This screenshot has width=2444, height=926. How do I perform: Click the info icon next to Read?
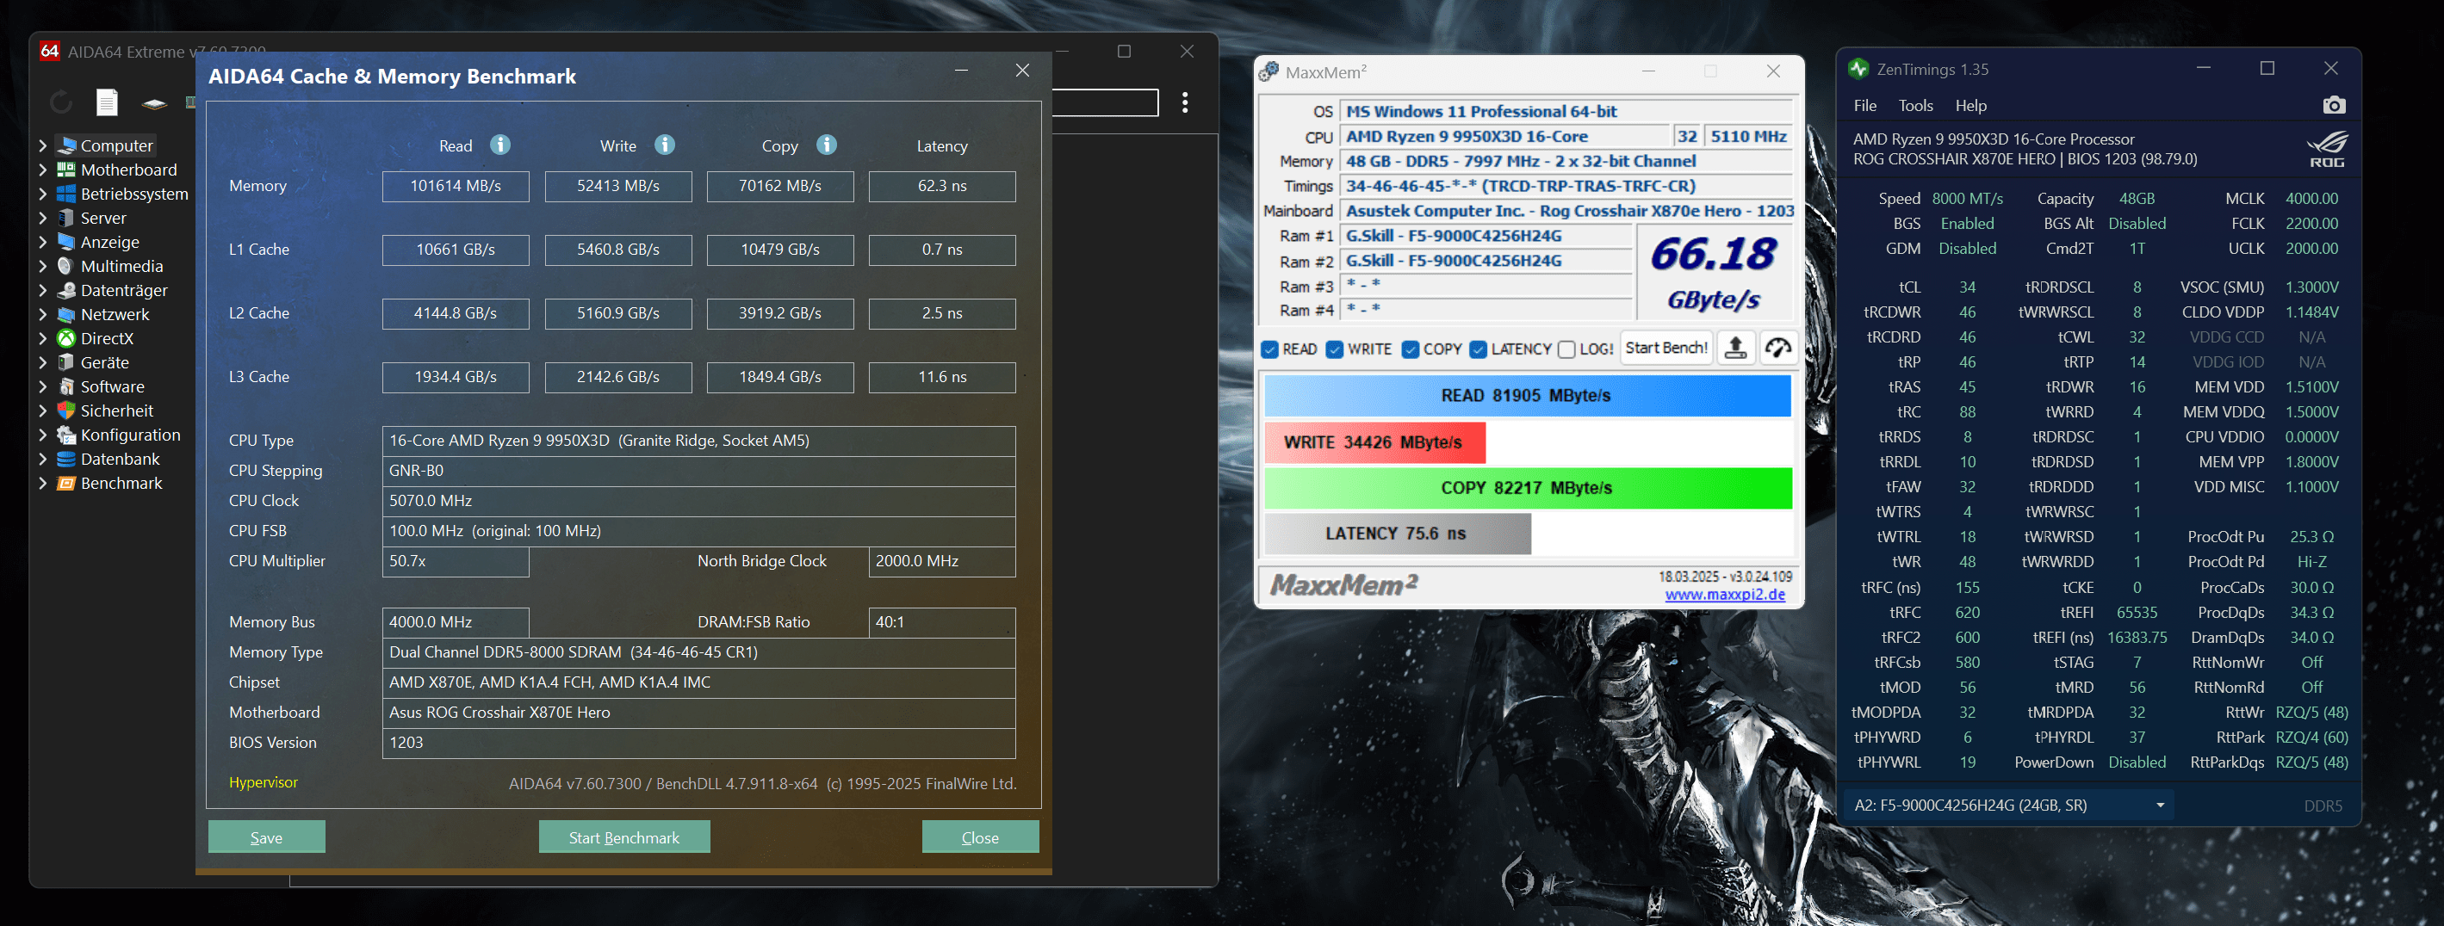(x=500, y=145)
